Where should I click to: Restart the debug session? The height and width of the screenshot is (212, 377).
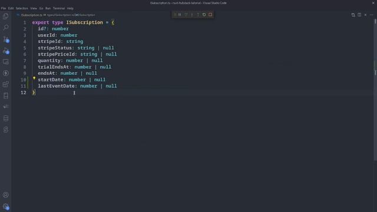pos(204,15)
